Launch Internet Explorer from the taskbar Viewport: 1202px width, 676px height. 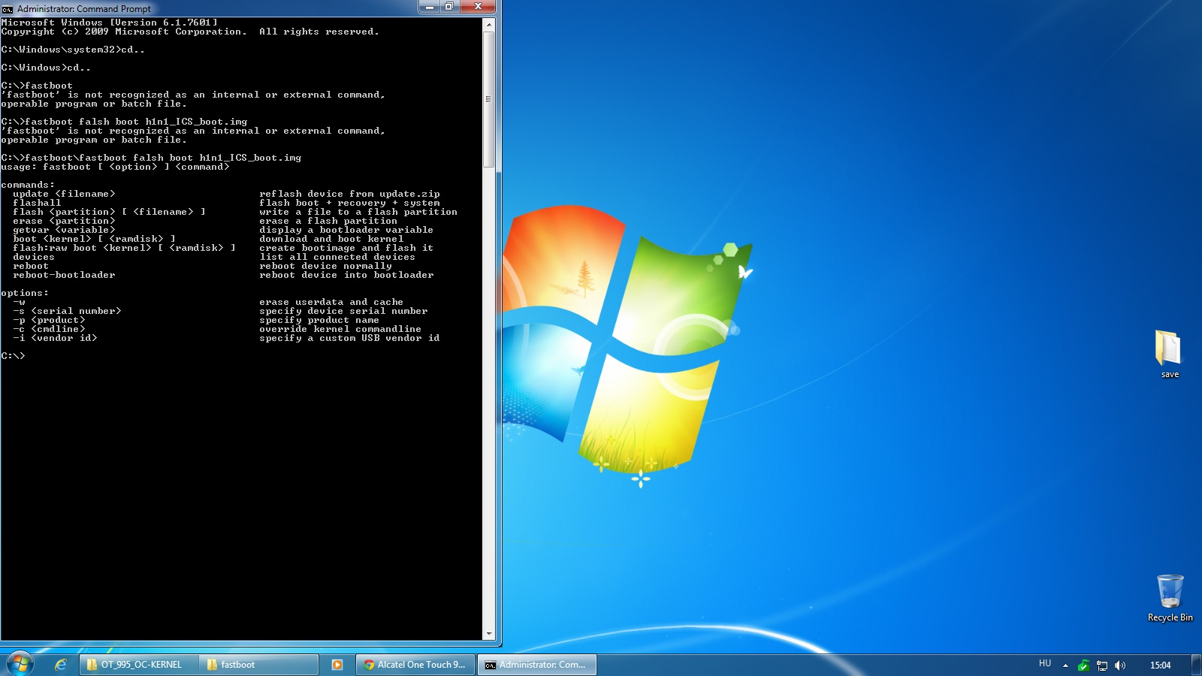pyautogui.click(x=61, y=665)
